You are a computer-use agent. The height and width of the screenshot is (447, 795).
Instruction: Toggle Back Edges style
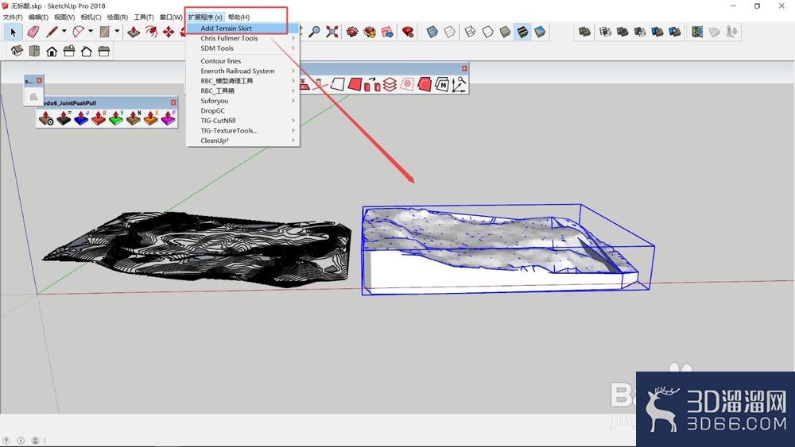pyautogui.click(x=450, y=32)
